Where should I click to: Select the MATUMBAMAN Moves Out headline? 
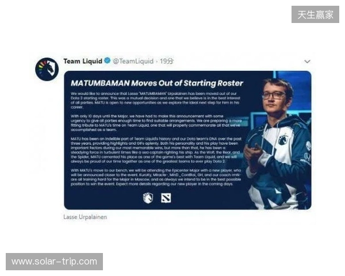coord(157,83)
